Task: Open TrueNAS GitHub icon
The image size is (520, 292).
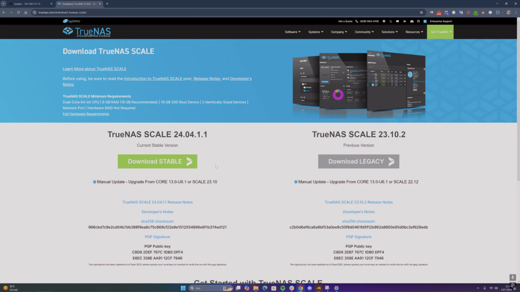Action: pos(419,21)
